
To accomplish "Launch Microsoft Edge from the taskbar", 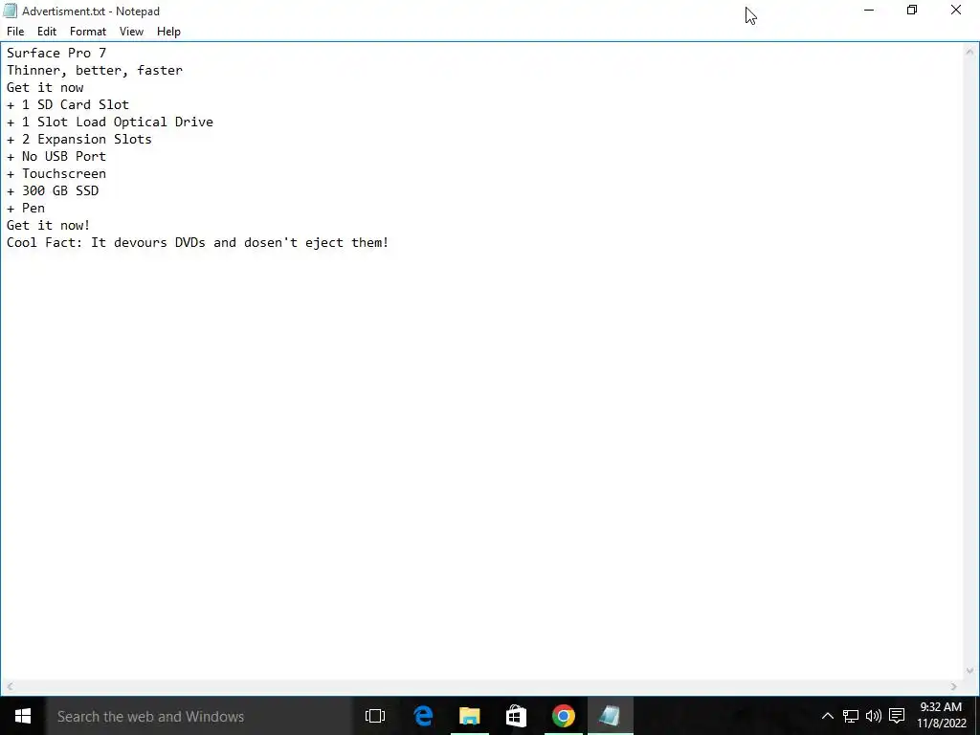I will [423, 716].
